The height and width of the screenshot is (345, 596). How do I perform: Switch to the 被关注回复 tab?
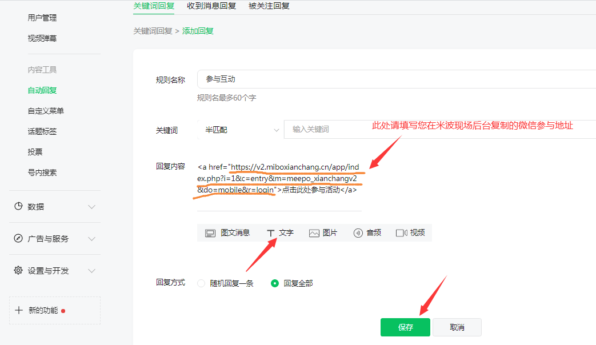269,6
